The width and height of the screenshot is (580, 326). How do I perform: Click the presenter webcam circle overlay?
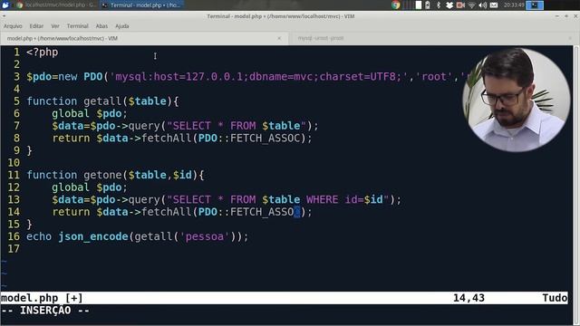(517, 100)
